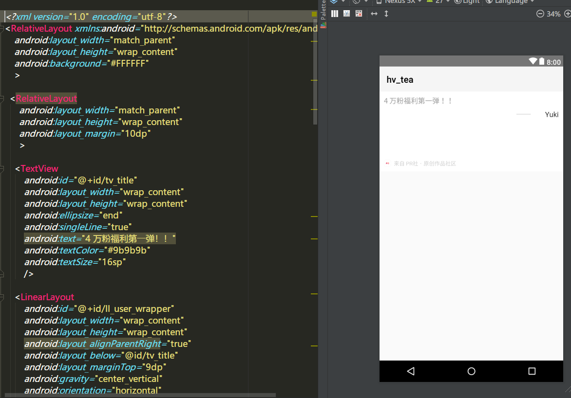Screen dimensions: 571x398
Task: Select the Light theme button
Action: point(467,1)
